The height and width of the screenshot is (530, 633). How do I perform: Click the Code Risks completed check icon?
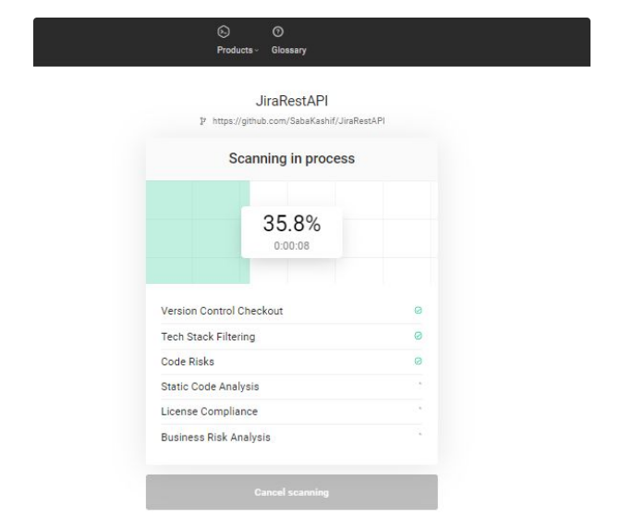click(419, 361)
